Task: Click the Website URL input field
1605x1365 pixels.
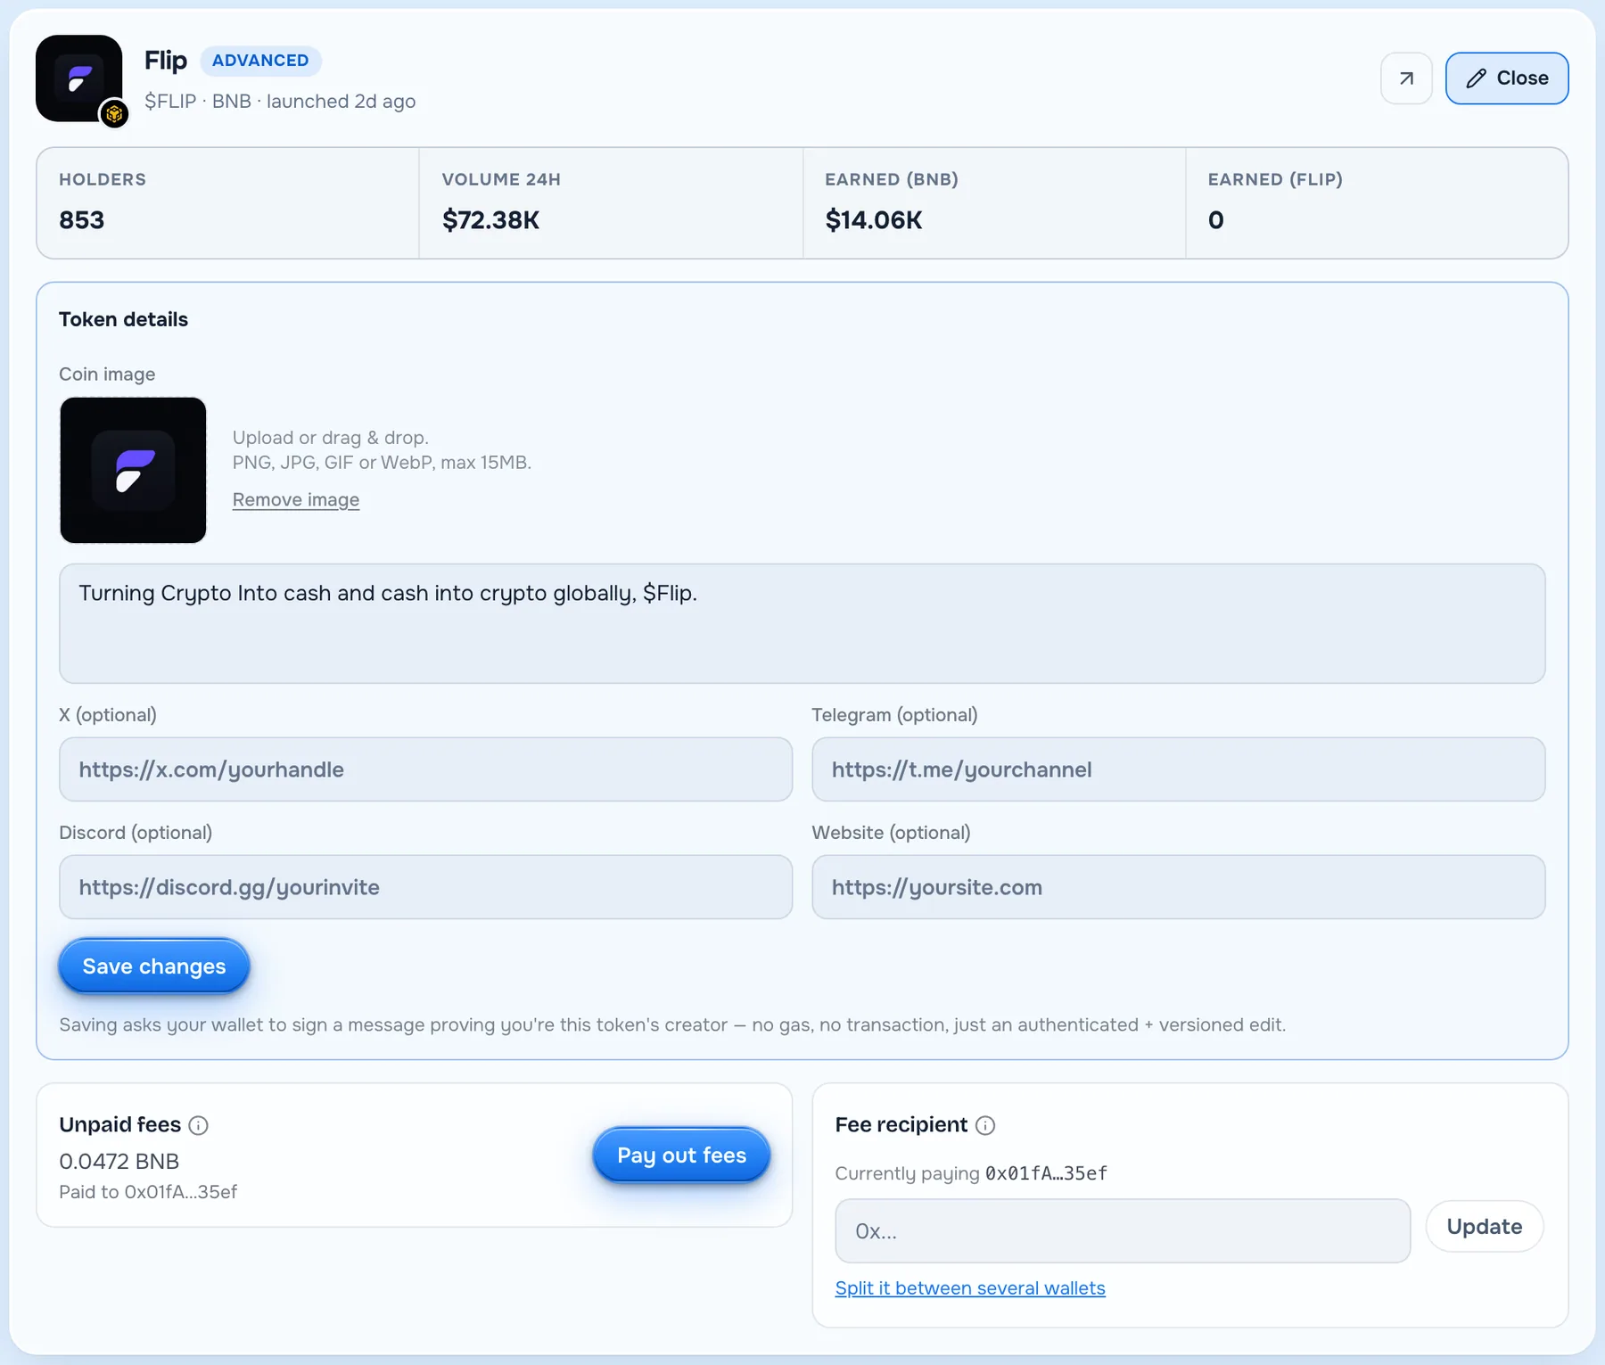Action: pyautogui.click(x=1178, y=887)
